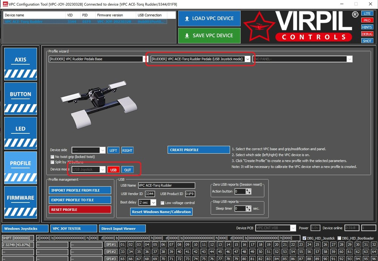Click the USB Name input field
Screen dimensions: 378x261
pyautogui.click(x=166, y=185)
